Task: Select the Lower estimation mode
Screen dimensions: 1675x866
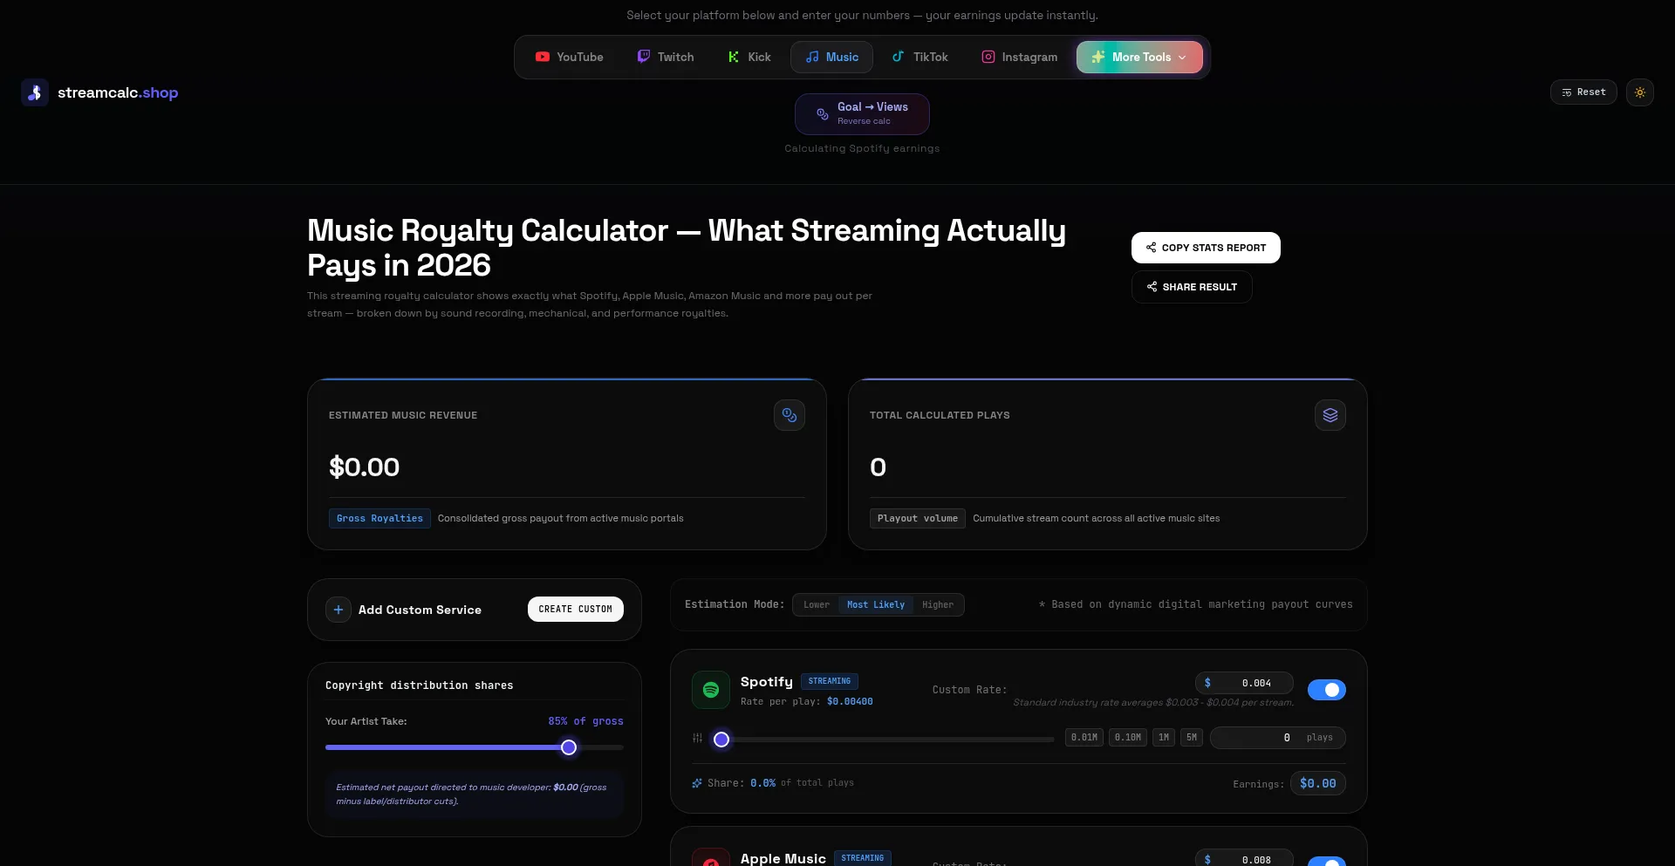Action: [x=817, y=604]
